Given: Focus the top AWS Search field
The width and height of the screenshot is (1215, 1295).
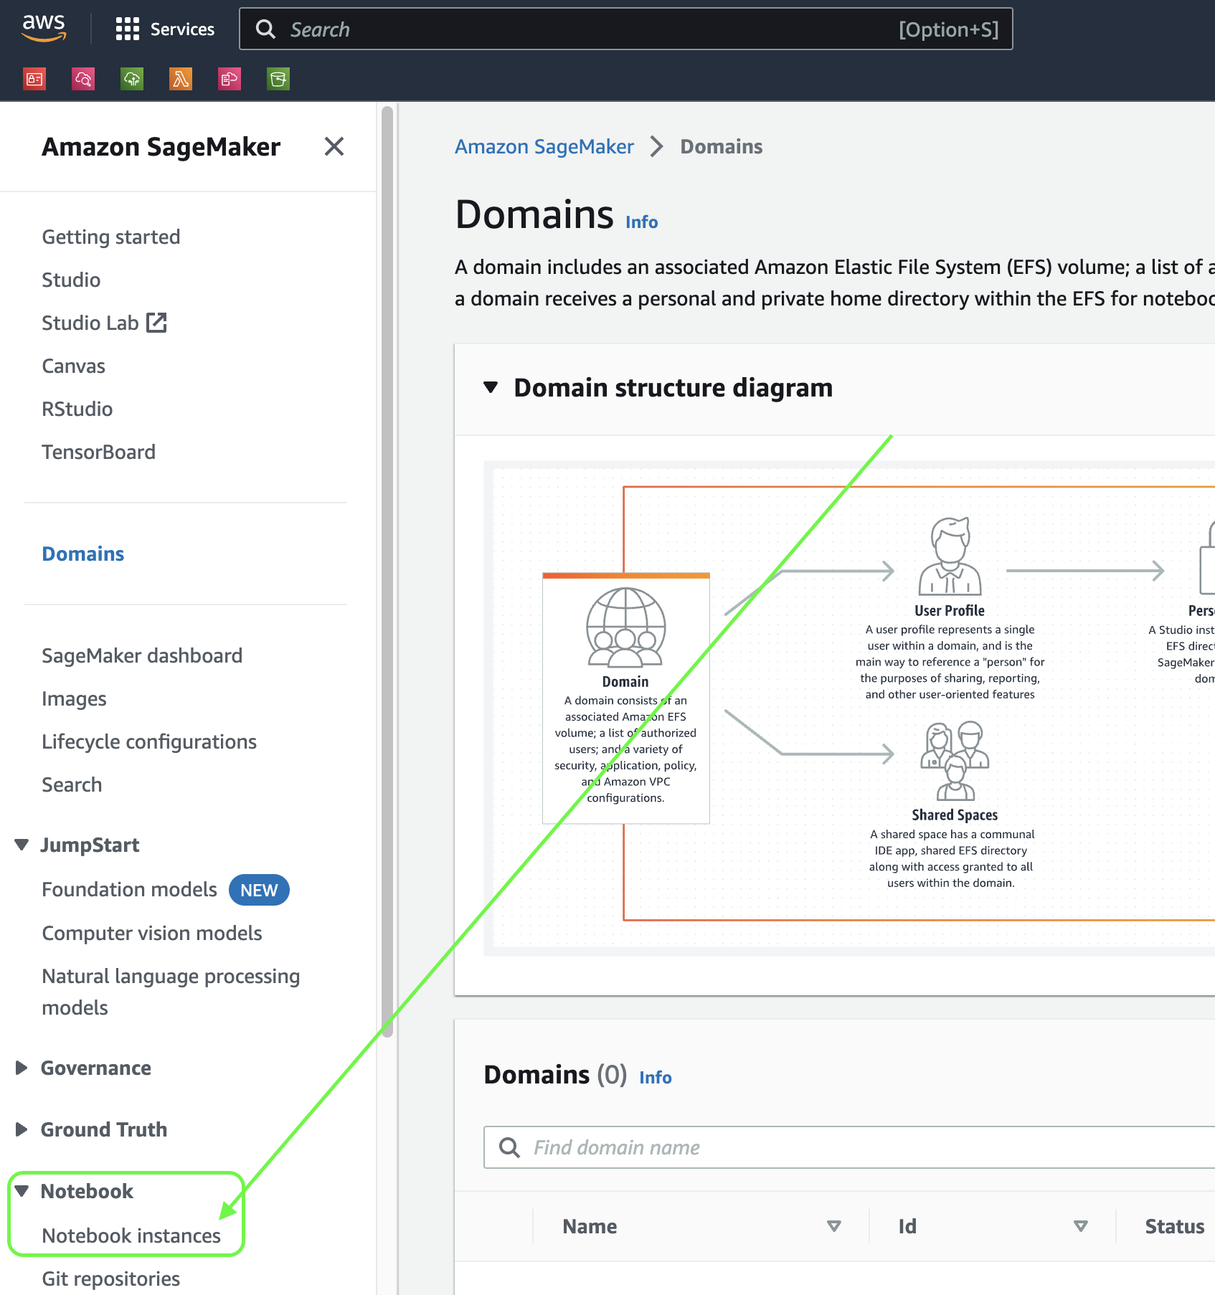Looking at the screenshot, I should [625, 29].
